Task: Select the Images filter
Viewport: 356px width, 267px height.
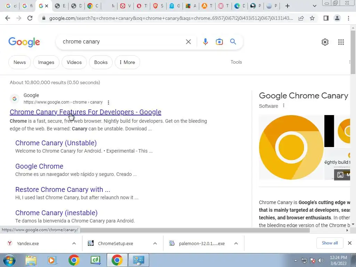Action: point(46,62)
